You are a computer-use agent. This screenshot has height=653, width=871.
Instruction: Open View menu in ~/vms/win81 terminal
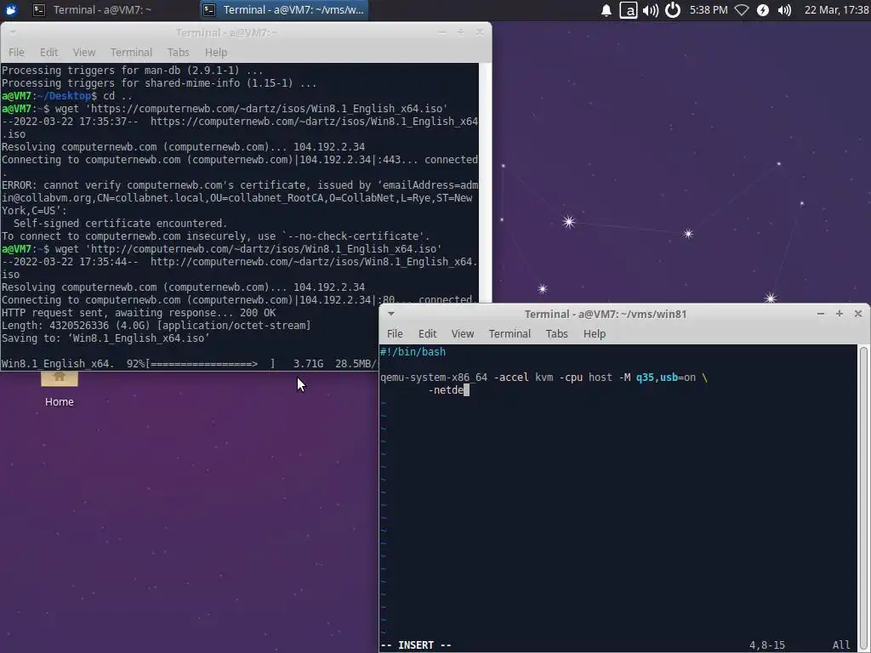(463, 333)
